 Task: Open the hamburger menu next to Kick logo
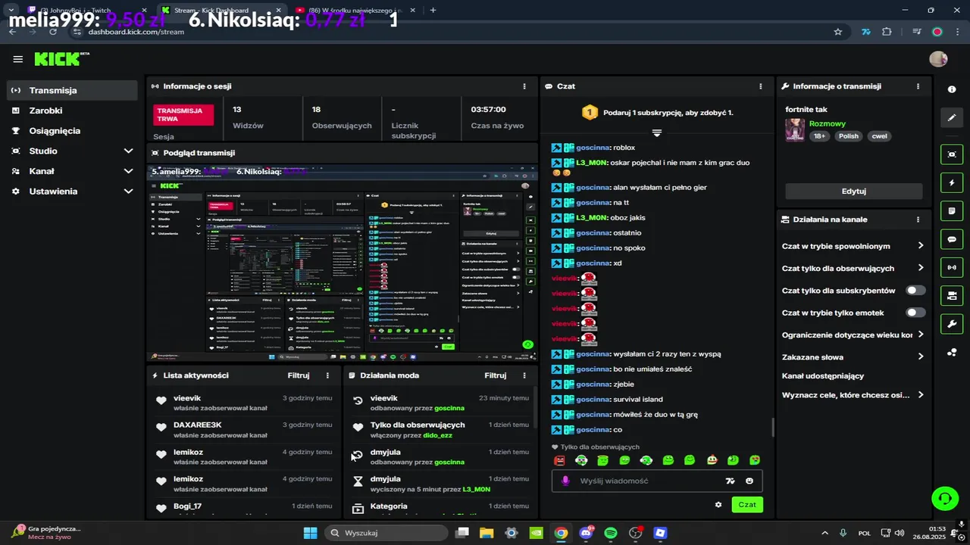17,59
